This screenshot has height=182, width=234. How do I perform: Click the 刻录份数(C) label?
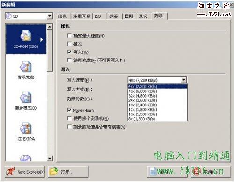80,99
